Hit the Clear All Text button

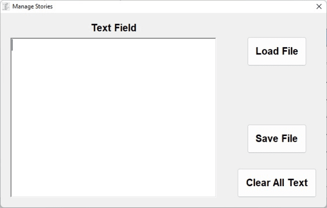276,183
